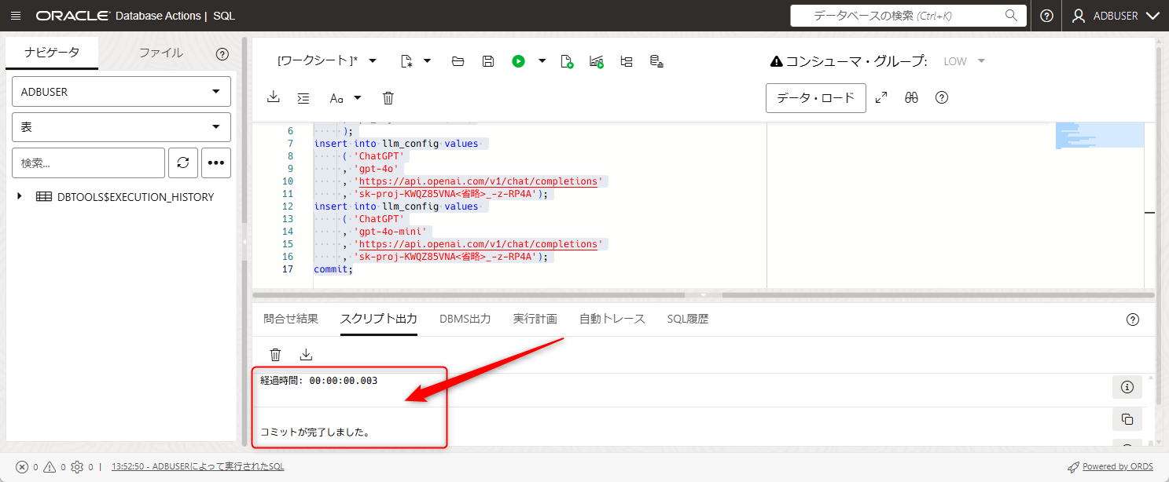The height and width of the screenshot is (482, 1169).
Task: Open the DBMS出力 tab
Action: coord(465,319)
